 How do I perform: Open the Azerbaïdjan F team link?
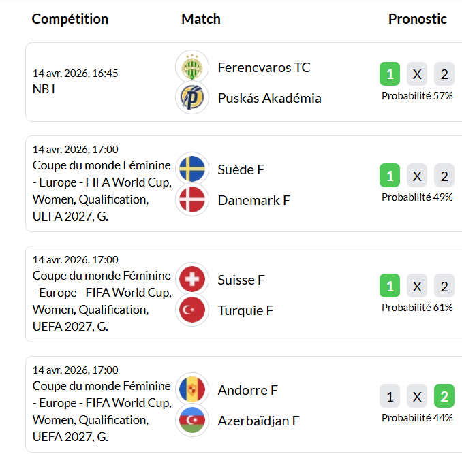point(258,421)
